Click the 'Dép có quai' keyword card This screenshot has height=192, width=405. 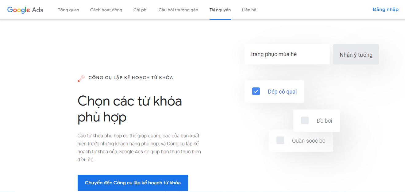coord(274,91)
